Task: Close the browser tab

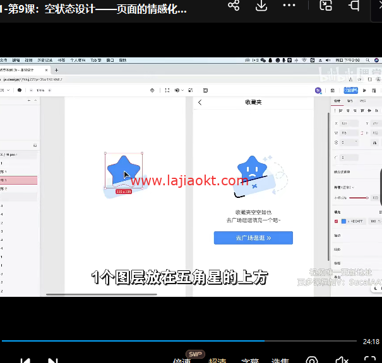Action: coord(46,70)
